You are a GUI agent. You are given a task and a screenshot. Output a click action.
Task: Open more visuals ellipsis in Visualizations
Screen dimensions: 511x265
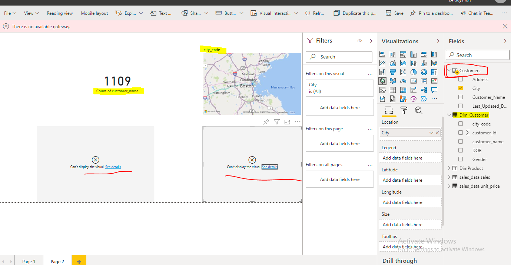[x=434, y=99]
